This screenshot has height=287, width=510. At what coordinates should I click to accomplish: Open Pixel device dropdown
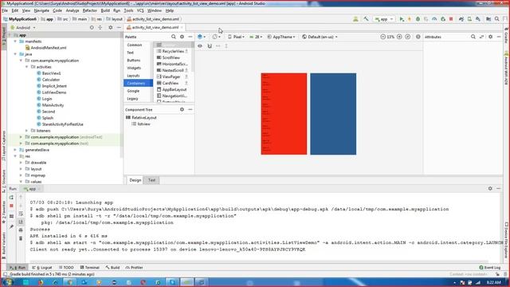(236, 37)
